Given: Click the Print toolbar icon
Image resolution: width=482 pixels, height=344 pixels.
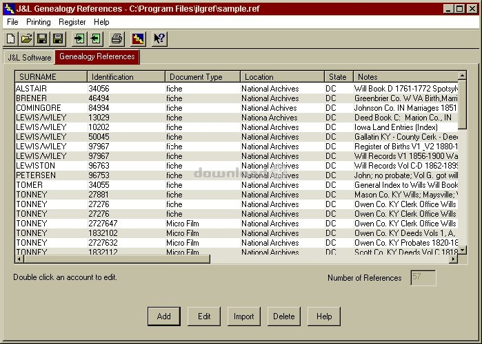Looking at the screenshot, I should tap(117, 39).
